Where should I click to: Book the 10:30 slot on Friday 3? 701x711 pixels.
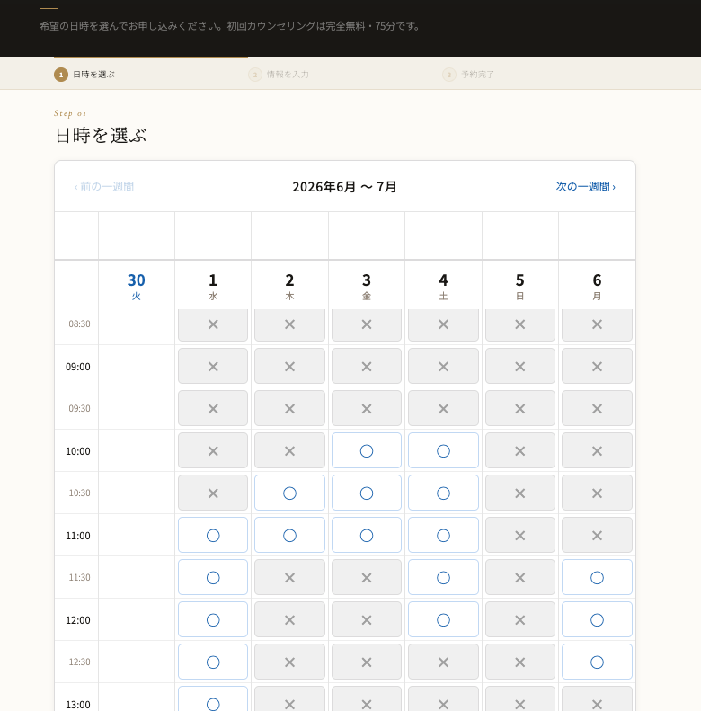tap(367, 493)
